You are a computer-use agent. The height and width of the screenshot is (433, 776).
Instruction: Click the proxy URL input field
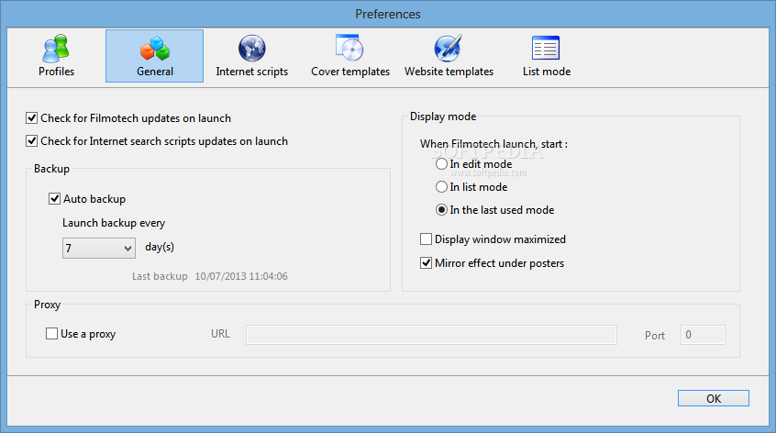431,335
